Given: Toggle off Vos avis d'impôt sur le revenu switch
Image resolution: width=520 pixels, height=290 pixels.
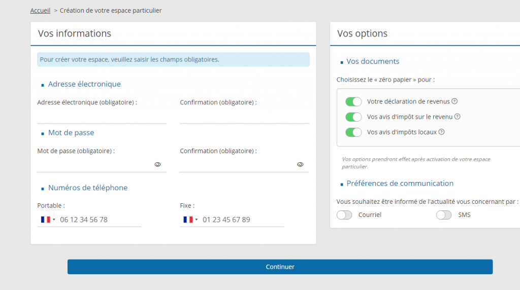Looking at the screenshot, I should pos(353,117).
